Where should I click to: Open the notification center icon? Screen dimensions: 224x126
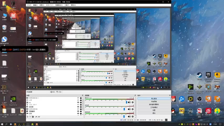220,124
